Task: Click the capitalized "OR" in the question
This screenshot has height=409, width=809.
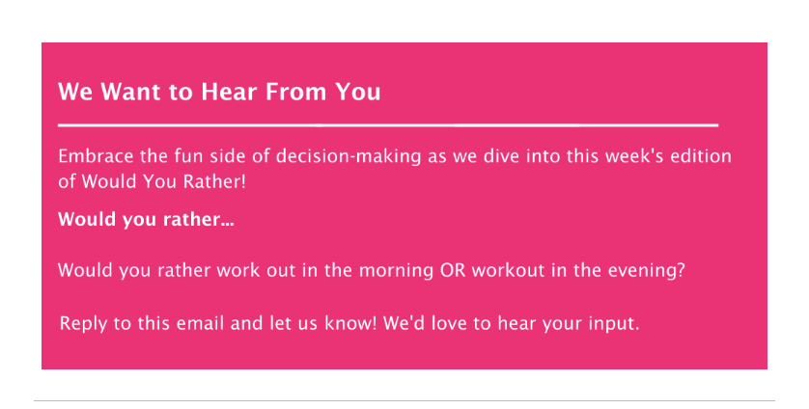Action: 453,270
